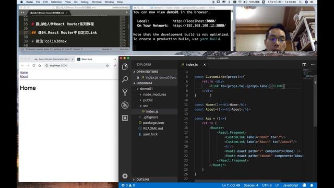
Task: Open the Help menu
Action: [120, 2]
